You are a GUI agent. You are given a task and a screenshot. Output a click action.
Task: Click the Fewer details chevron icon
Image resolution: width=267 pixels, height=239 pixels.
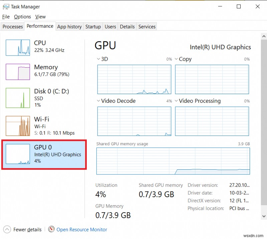click(x=7, y=229)
